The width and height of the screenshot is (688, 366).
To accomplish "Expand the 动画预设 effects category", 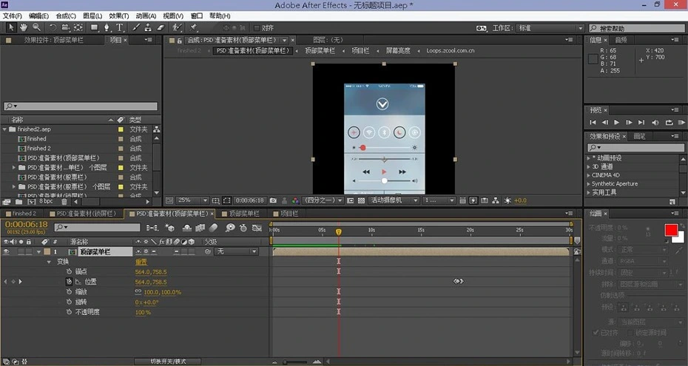I will pos(589,157).
